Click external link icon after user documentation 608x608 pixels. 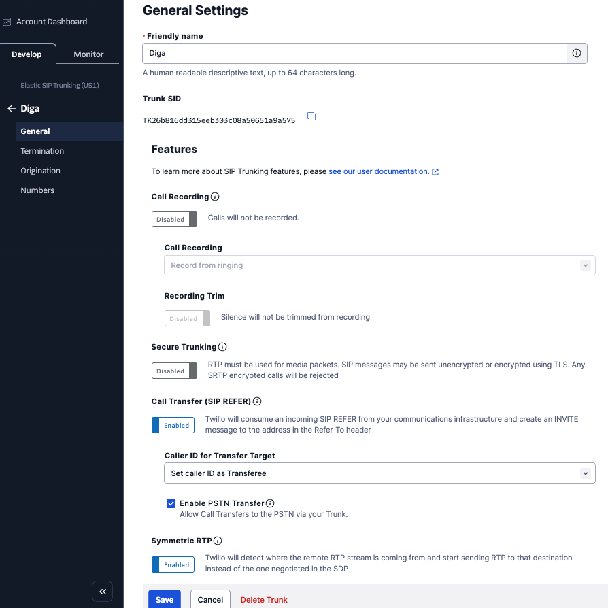click(x=435, y=172)
